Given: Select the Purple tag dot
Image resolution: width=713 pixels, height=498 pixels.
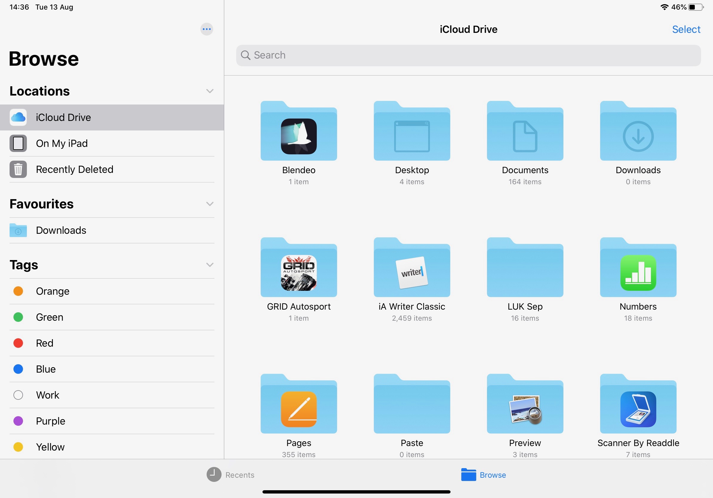Looking at the screenshot, I should pyautogui.click(x=18, y=421).
